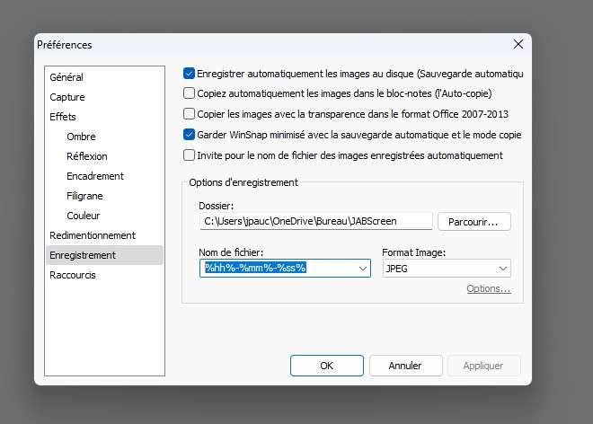This screenshot has width=593, height=424.
Task: Enable 'Enregistrer automatiquement les images' checkbox
Action: pos(189,73)
